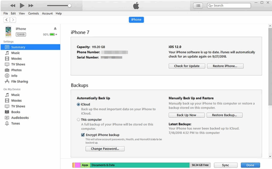272x169 pixels.
Task: Select the iPhone tab button
Action: pos(136,19)
